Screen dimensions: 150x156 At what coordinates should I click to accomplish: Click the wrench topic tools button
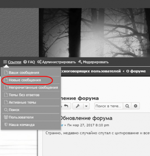click(78, 106)
